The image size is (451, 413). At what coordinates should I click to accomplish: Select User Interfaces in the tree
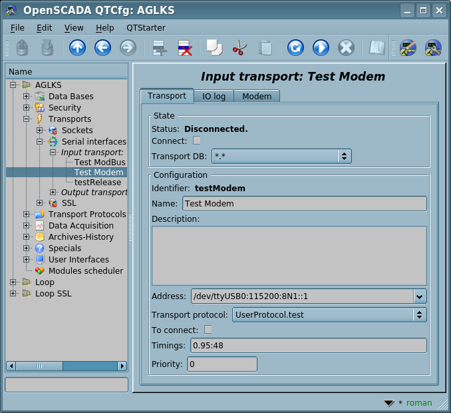78,260
